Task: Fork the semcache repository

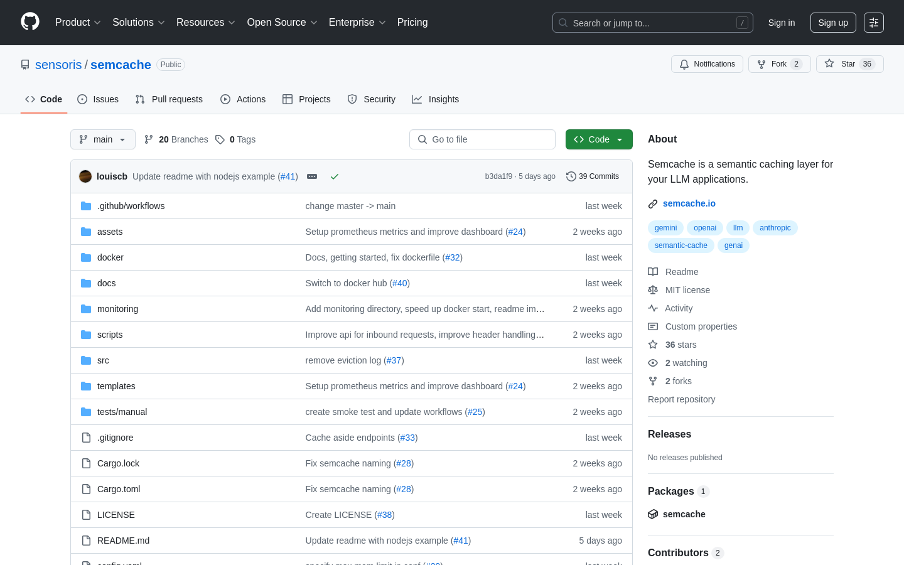Action: [x=779, y=64]
